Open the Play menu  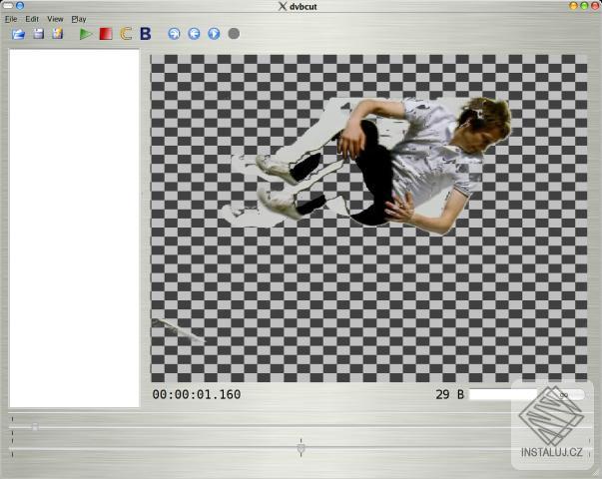79,19
